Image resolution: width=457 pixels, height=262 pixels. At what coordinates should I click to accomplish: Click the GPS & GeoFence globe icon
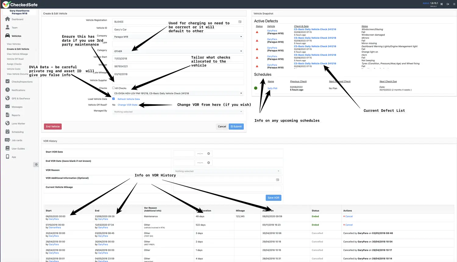(8, 98)
